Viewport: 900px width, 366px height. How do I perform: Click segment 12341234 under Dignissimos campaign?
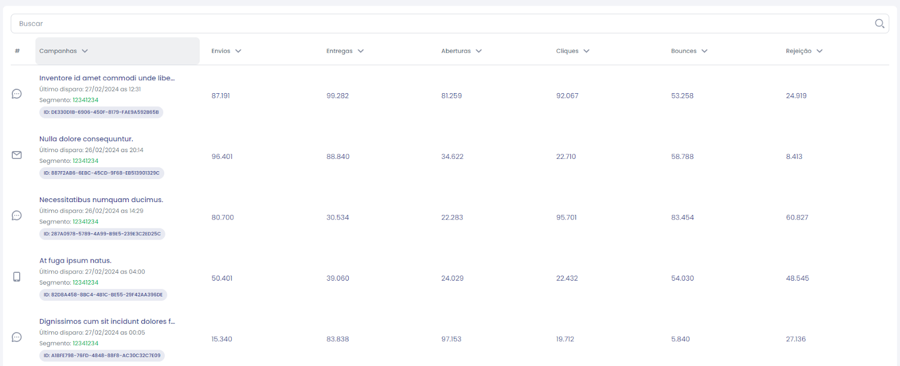(85, 344)
